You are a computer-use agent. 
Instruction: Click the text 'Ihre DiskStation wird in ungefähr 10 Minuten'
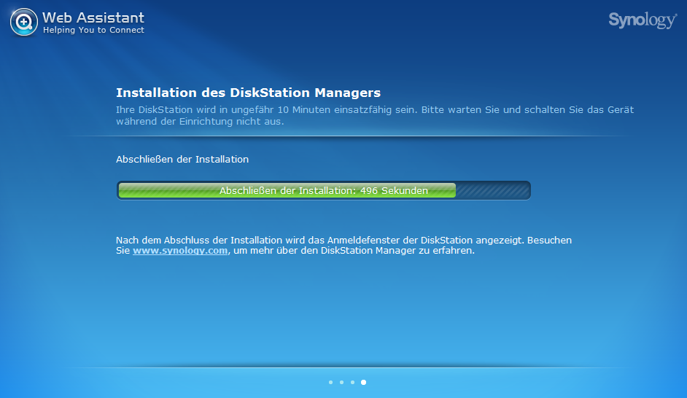[223, 110]
